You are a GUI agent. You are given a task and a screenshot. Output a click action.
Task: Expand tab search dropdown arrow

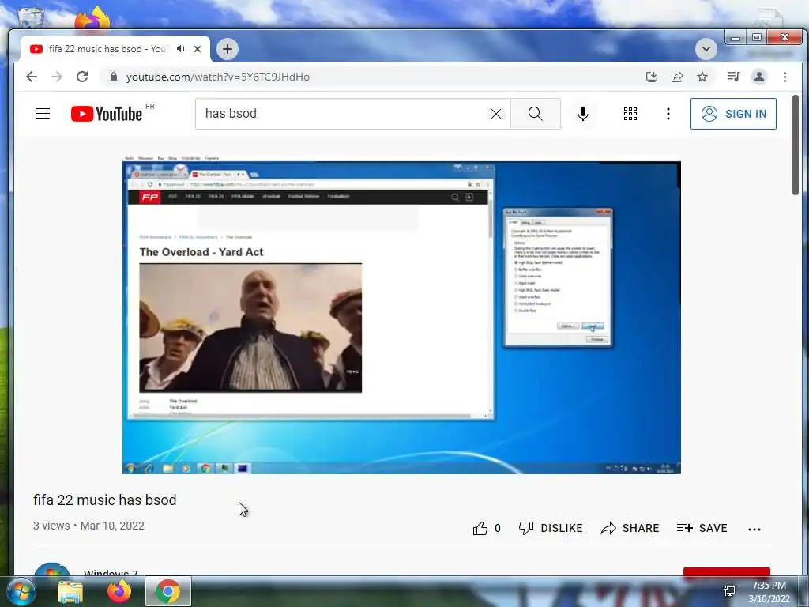(x=706, y=49)
